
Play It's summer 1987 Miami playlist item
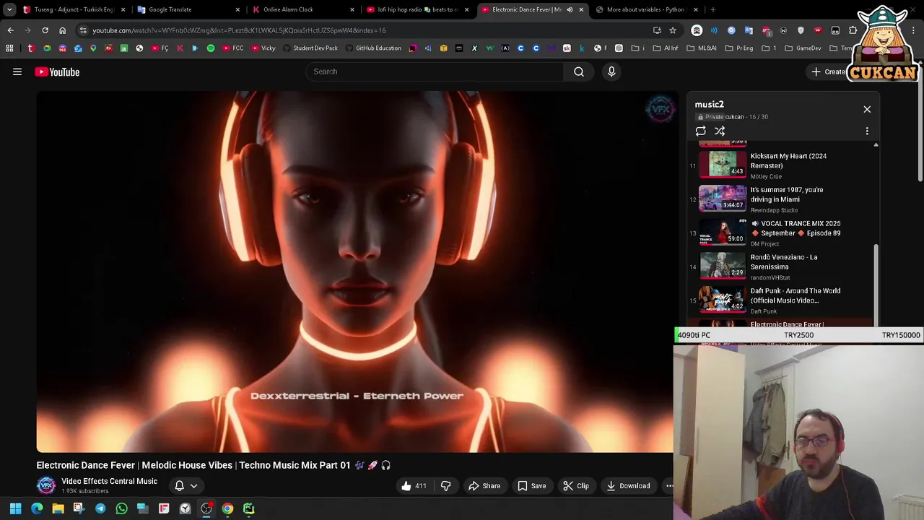click(781, 199)
